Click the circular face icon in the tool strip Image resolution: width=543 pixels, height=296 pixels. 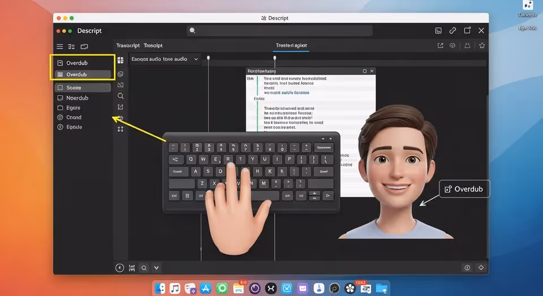click(120, 74)
